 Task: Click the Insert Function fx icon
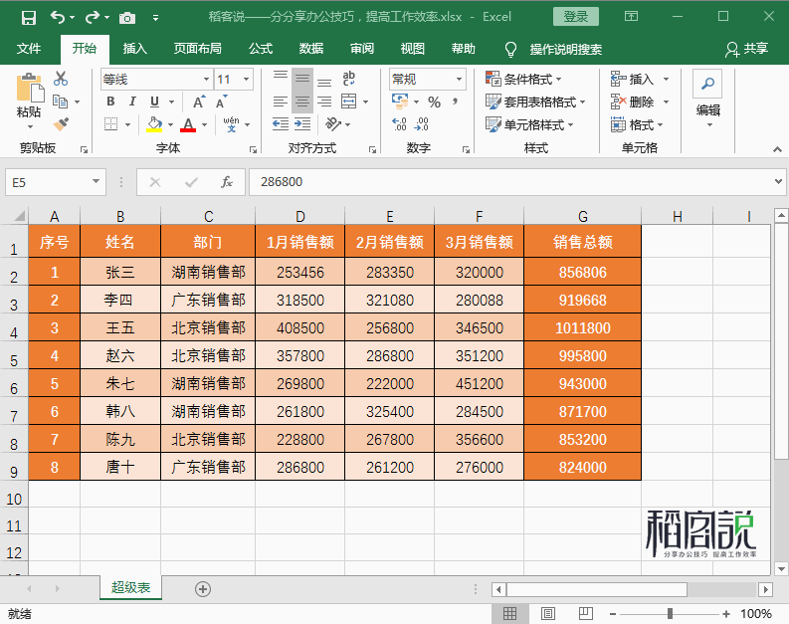227,182
